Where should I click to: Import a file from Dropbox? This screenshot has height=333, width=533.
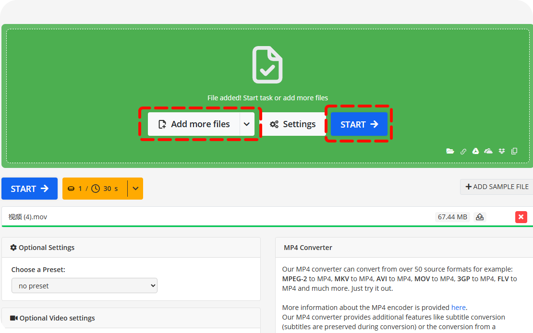[502, 151]
